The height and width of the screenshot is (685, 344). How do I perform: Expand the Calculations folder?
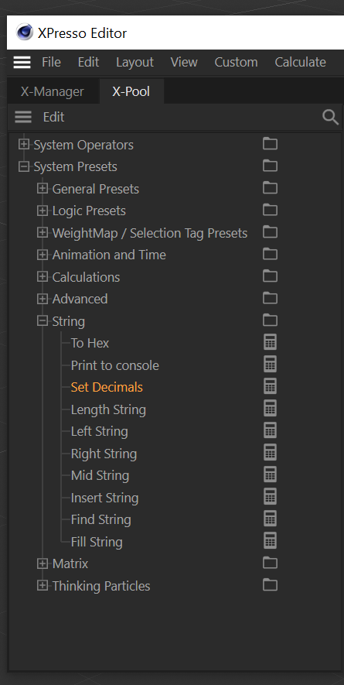43,276
